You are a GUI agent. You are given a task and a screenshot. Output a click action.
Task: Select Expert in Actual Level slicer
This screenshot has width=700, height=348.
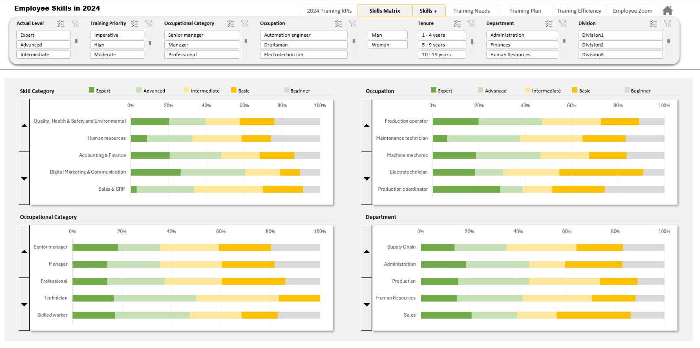pyautogui.click(x=43, y=35)
